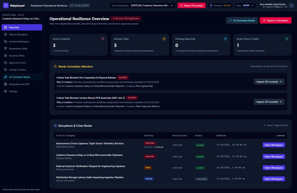
Task: Click the Active Plans clock icon
Action: coord(287,39)
